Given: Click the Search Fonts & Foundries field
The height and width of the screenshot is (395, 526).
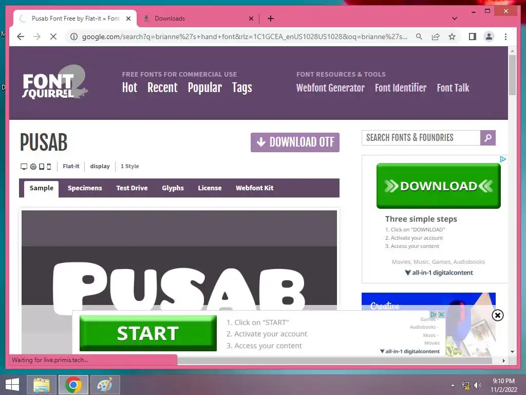Looking at the screenshot, I should (x=421, y=138).
